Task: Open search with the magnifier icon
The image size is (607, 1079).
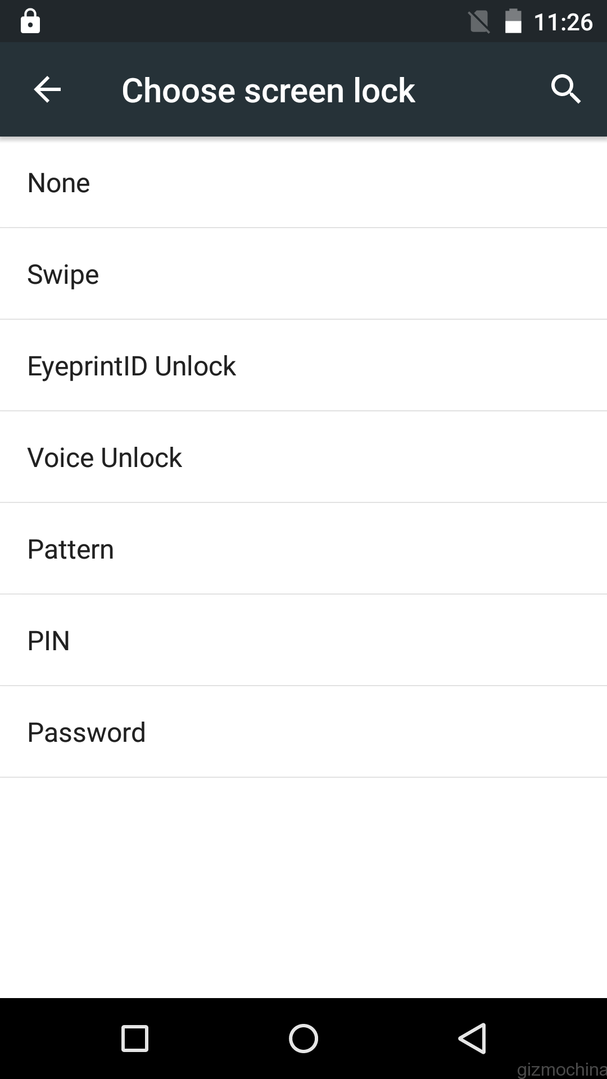Action: tap(565, 89)
